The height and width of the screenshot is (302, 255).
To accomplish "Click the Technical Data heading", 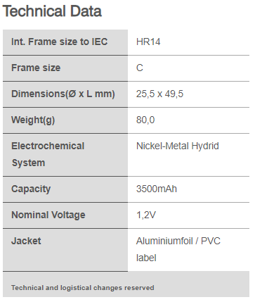I will tap(52, 11).
